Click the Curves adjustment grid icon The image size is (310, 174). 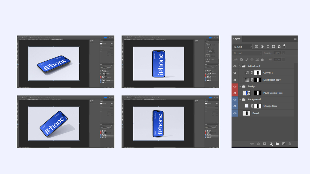pyautogui.click(x=246, y=73)
